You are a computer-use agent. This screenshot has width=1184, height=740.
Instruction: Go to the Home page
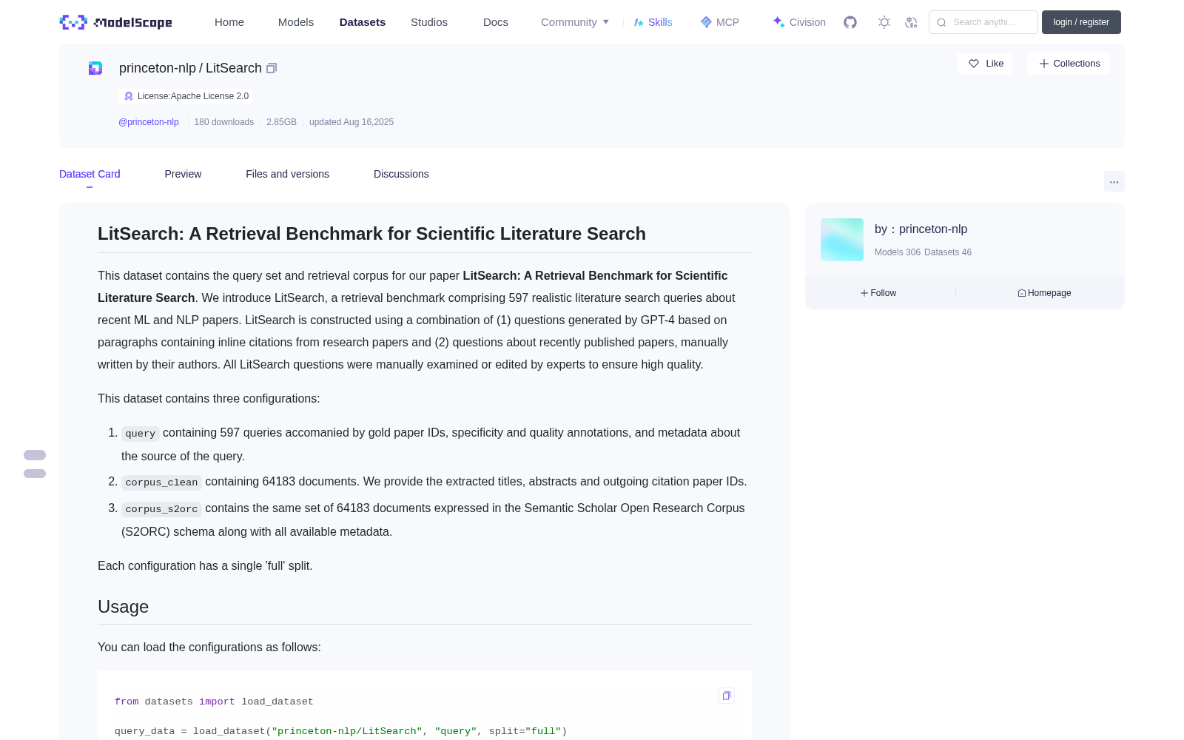pyautogui.click(x=229, y=22)
